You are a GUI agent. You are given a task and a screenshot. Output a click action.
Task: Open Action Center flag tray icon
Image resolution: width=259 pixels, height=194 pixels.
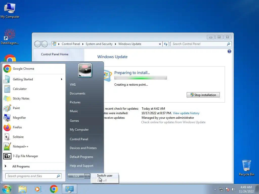tap(227, 189)
